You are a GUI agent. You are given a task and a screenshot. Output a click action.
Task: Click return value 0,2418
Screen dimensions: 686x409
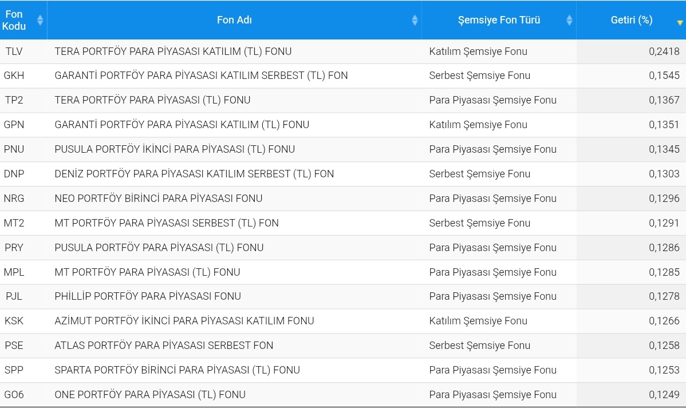(664, 51)
